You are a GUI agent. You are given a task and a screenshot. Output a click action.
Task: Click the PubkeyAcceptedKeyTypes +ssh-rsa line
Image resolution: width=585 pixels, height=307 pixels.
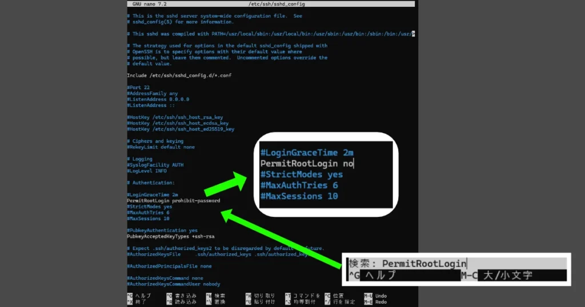[170, 237]
